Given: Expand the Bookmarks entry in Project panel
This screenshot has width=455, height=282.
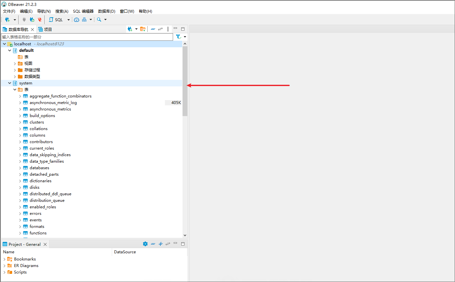Looking at the screenshot, I should [4, 259].
